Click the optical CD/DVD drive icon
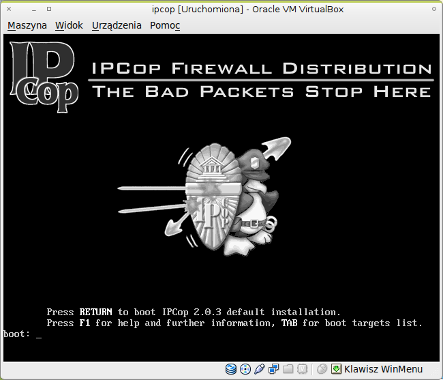The image size is (443, 380). (x=245, y=370)
